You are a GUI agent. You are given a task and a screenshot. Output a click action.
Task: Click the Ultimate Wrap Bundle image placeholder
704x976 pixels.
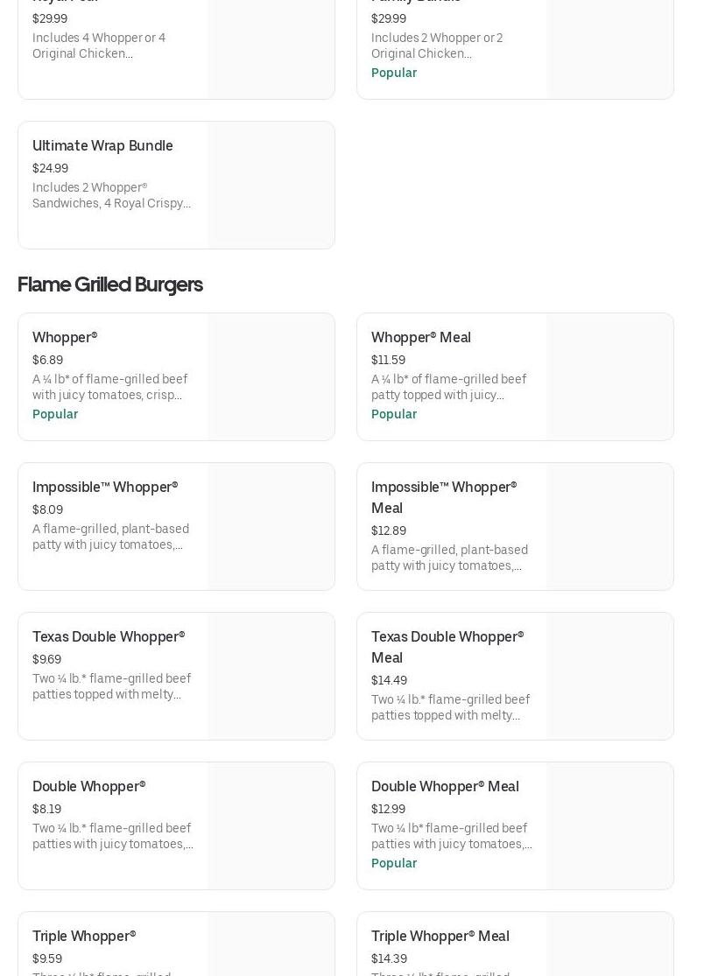271,185
